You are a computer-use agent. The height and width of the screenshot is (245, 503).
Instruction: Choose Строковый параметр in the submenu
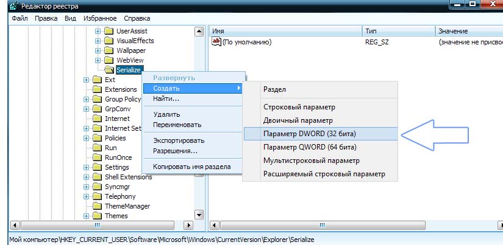pos(299,107)
